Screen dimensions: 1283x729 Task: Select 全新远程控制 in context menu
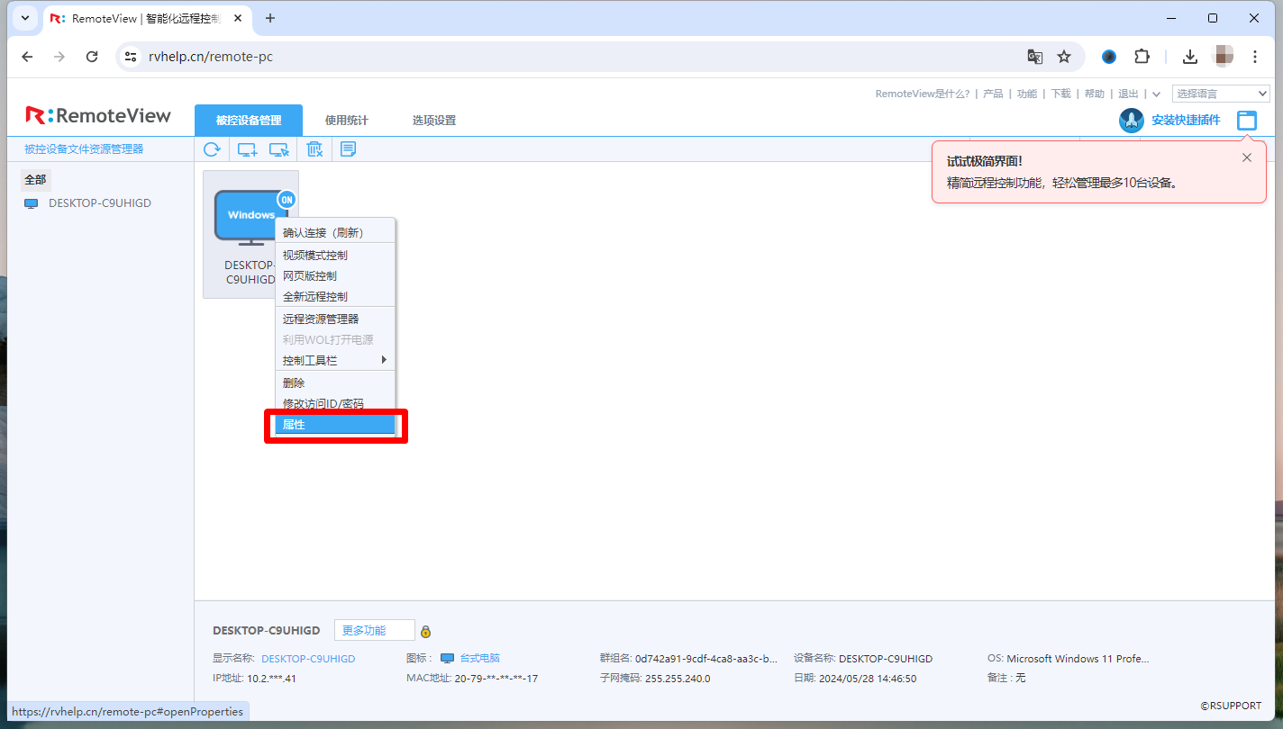[335, 296]
